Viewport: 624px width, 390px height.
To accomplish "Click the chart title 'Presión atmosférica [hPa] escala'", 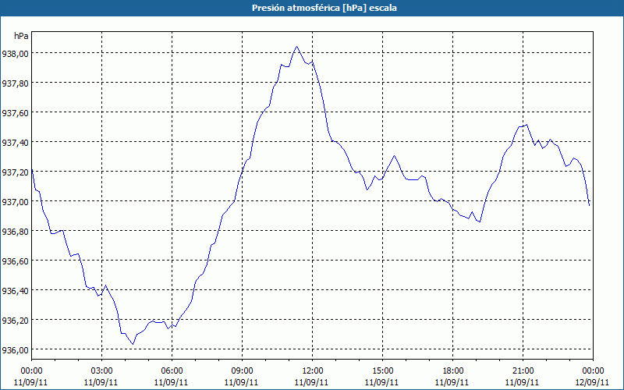I will click(324, 8).
